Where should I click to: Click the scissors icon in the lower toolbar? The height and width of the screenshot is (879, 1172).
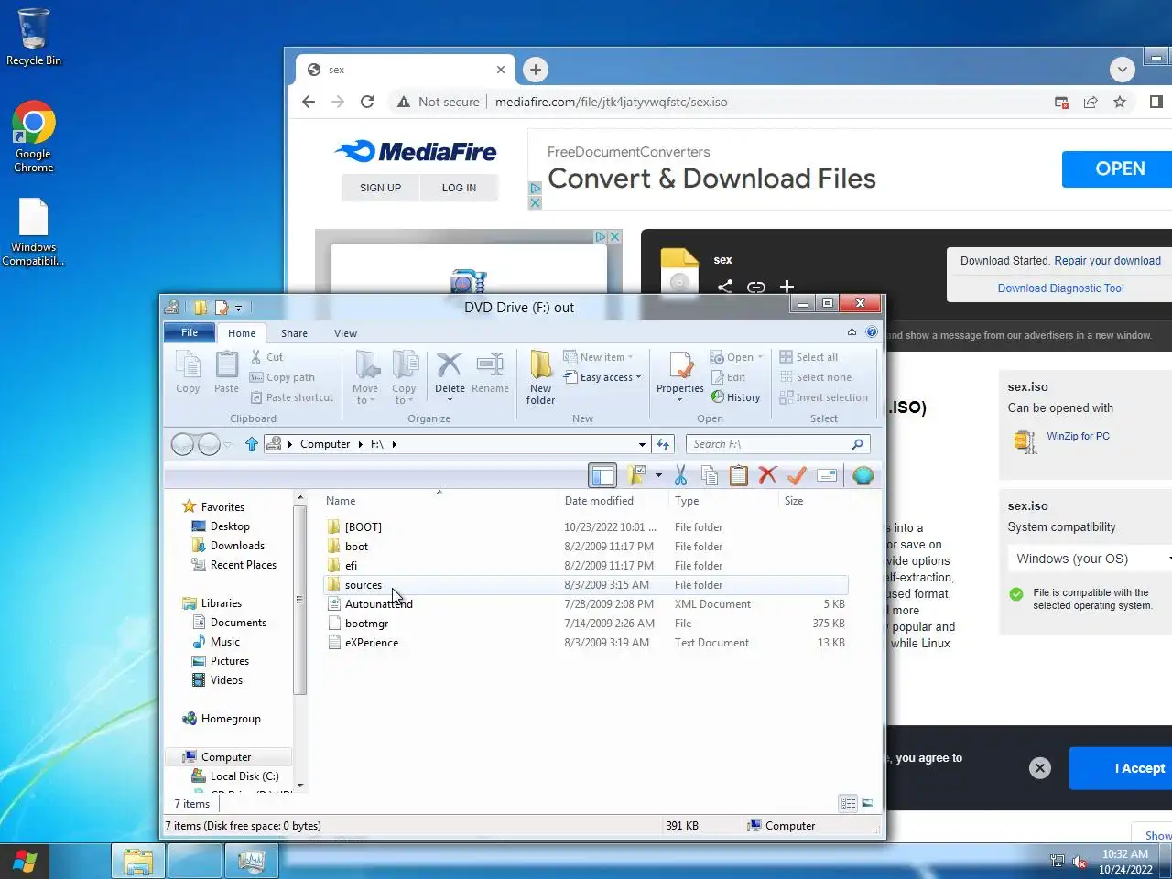pyautogui.click(x=680, y=475)
